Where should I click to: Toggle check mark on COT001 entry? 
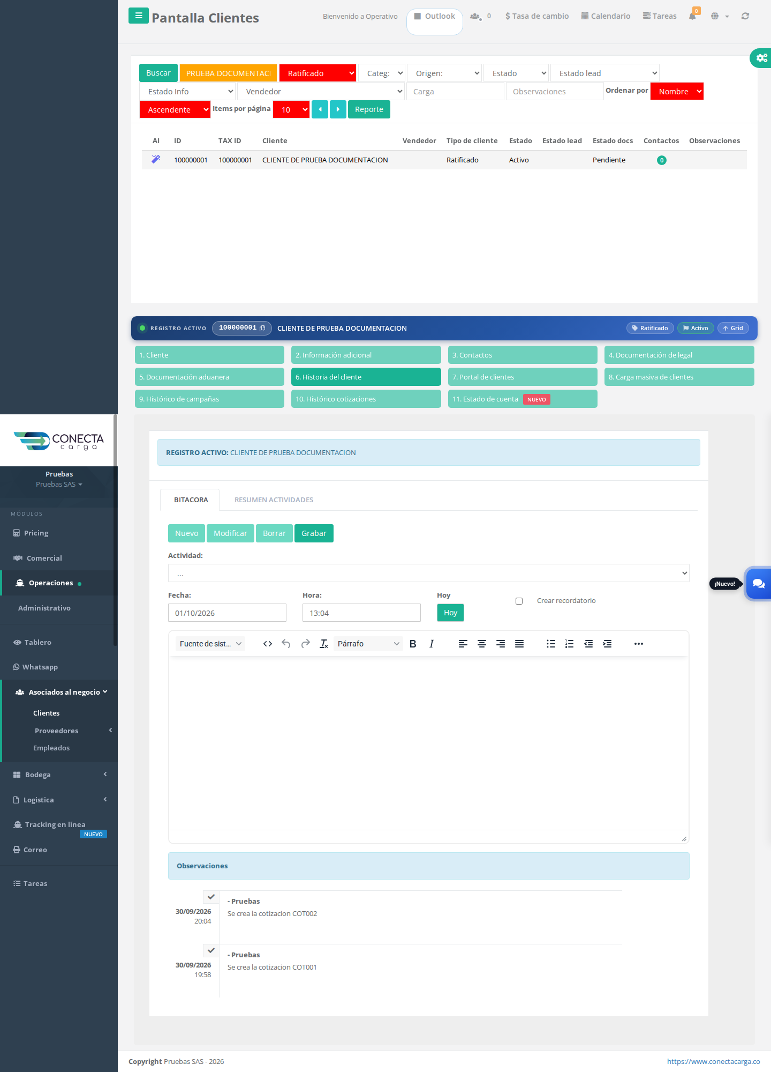pyautogui.click(x=211, y=950)
